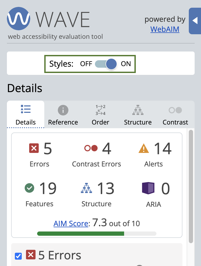Click the green Features checkmark icon

coord(29,188)
